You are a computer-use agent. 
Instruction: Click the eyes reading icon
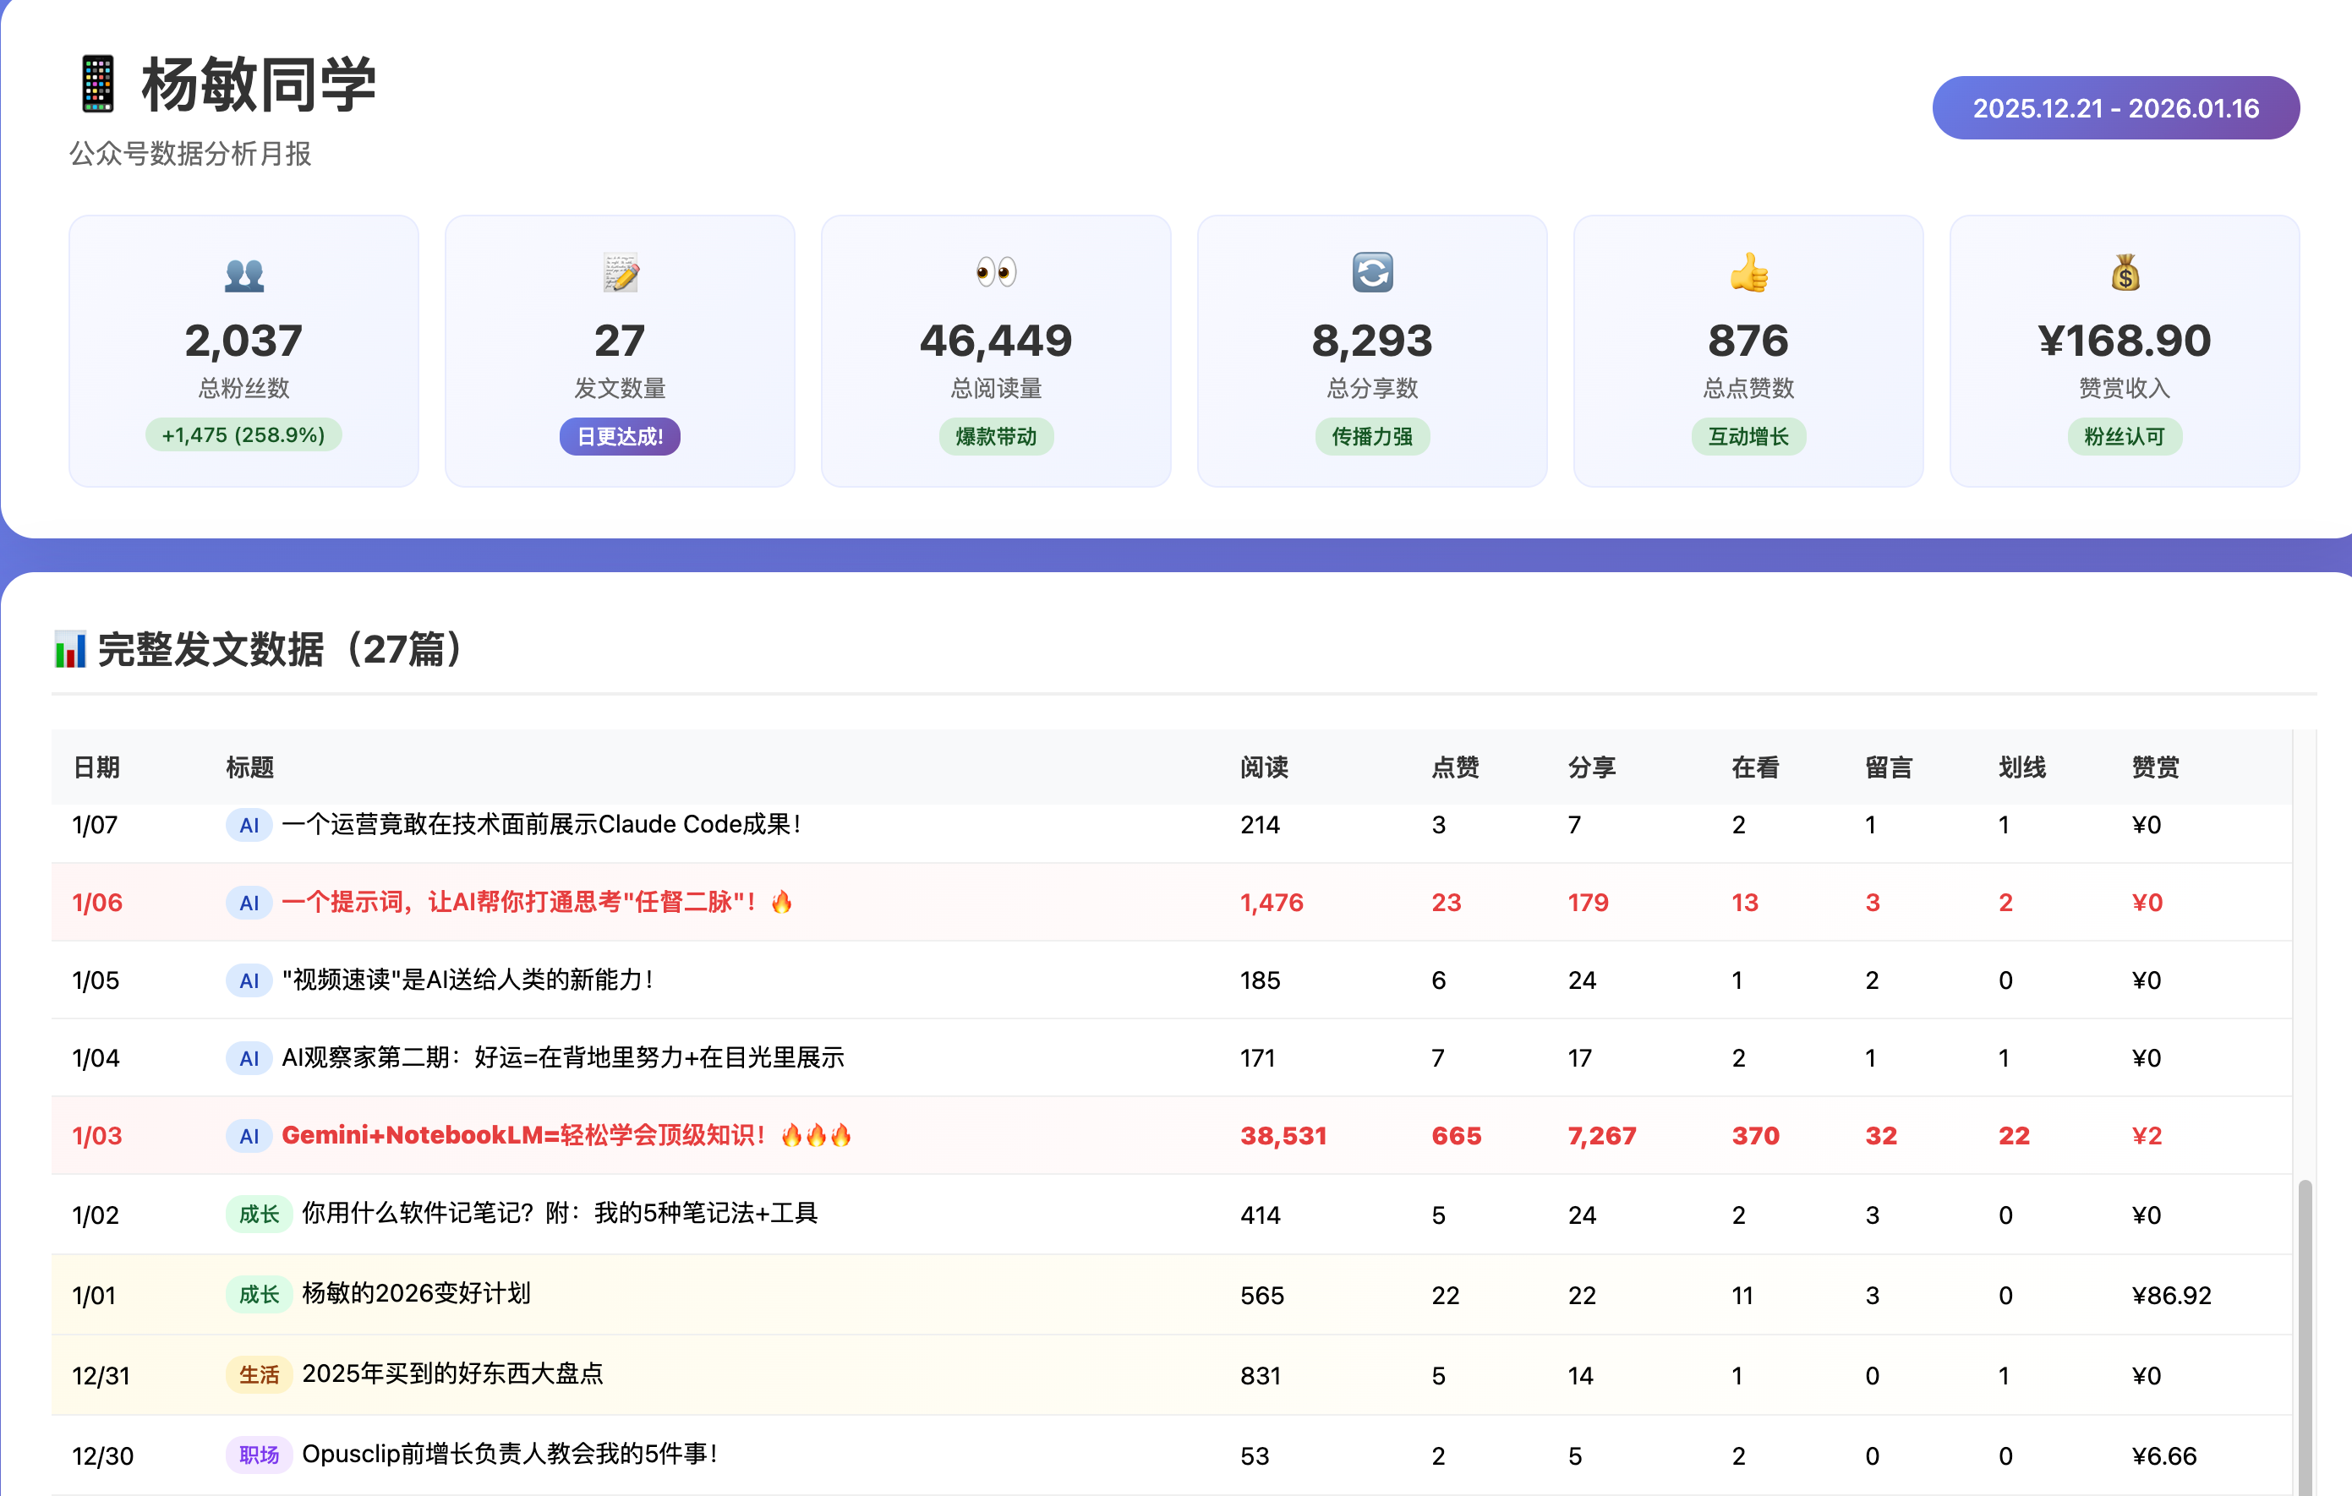(x=996, y=271)
